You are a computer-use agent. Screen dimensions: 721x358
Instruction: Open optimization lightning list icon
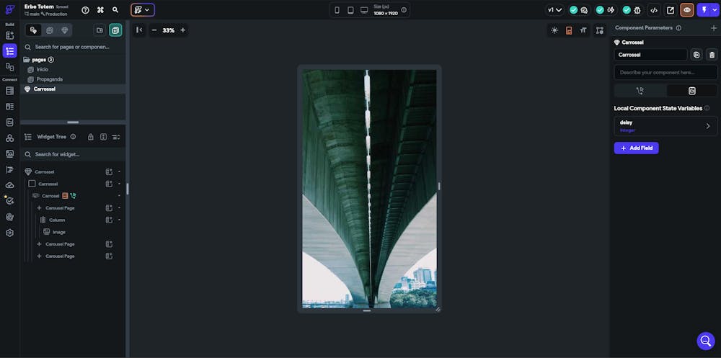coord(611,10)
